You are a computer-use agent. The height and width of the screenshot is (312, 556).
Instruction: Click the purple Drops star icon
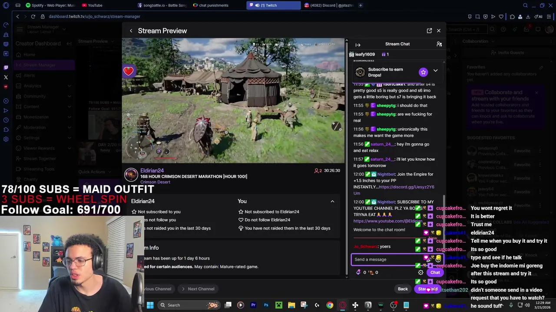click(x=423, y=72)
